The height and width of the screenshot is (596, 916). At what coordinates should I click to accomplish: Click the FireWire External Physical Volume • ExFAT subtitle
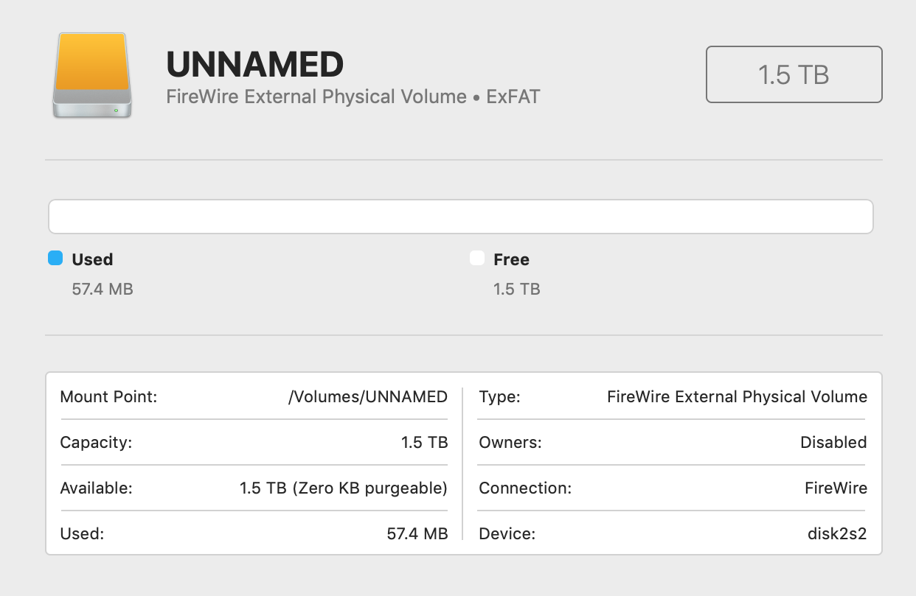353,97
